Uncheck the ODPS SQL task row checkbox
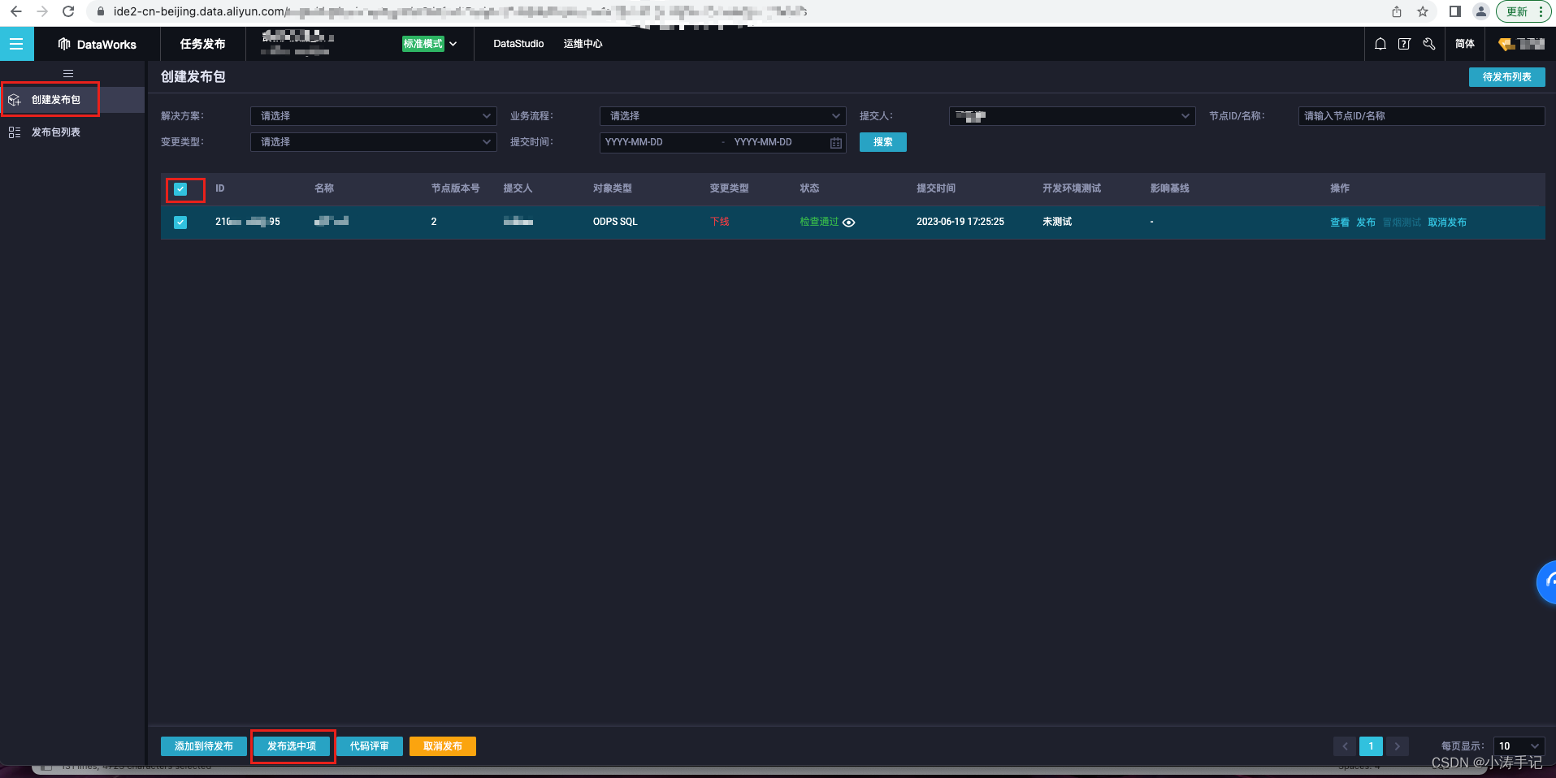The width and height of the screenshot is (1556, 778). tap(180, 222)
